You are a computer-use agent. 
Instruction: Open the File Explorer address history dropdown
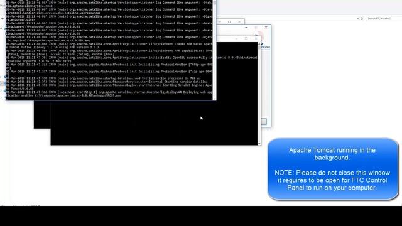(x=358, y=18)
